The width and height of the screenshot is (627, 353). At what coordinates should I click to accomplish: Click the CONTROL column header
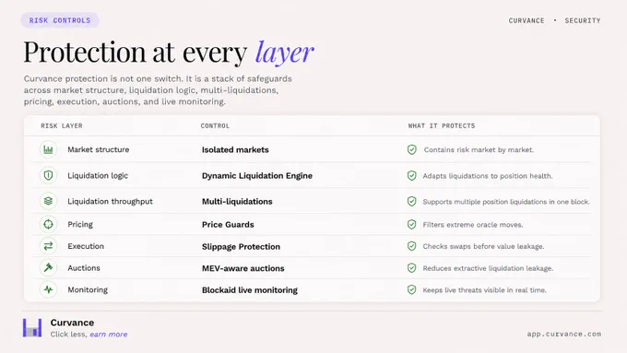[x=215, y=125]
